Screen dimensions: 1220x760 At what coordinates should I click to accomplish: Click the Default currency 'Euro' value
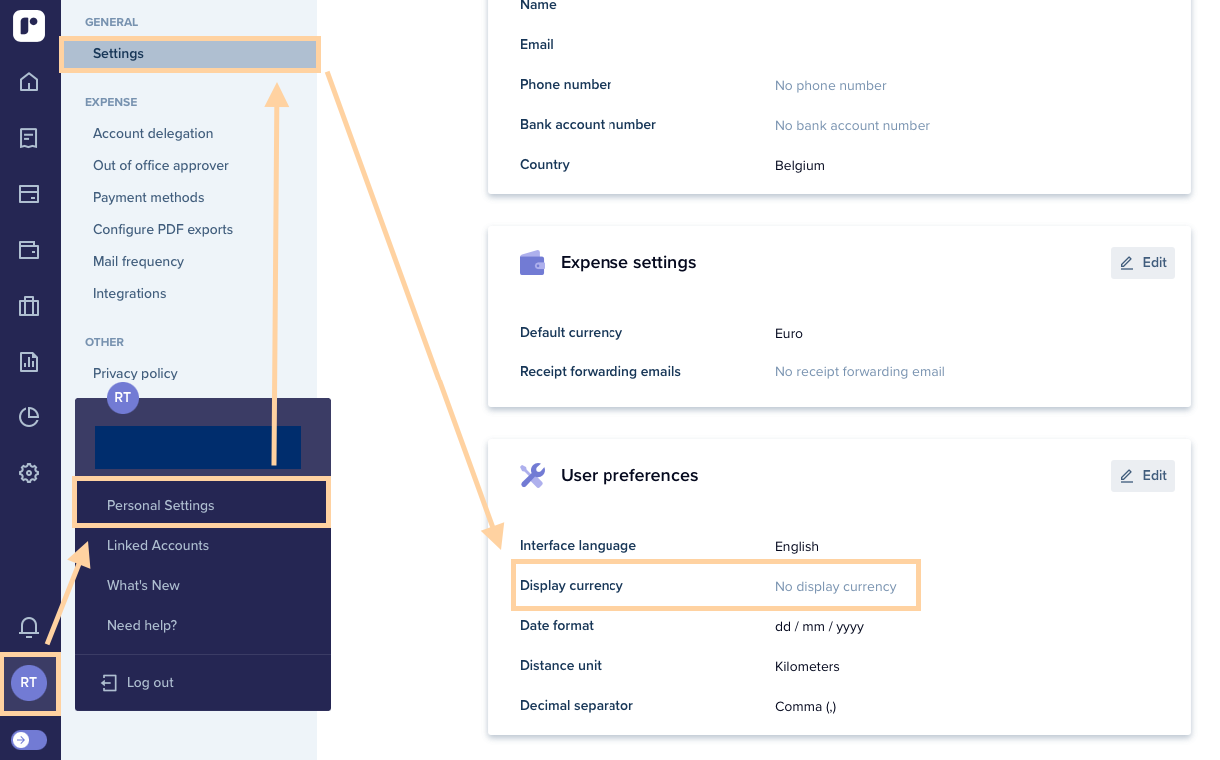pos(789,333)
